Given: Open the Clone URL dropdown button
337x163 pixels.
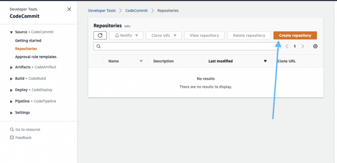Looking at the screenshot, I should (x=164, y=35).
